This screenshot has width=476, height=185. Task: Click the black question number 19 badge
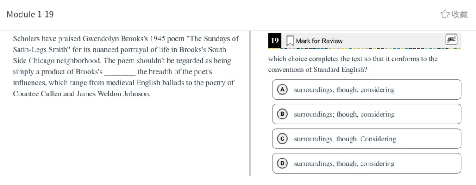click(275, 41)
